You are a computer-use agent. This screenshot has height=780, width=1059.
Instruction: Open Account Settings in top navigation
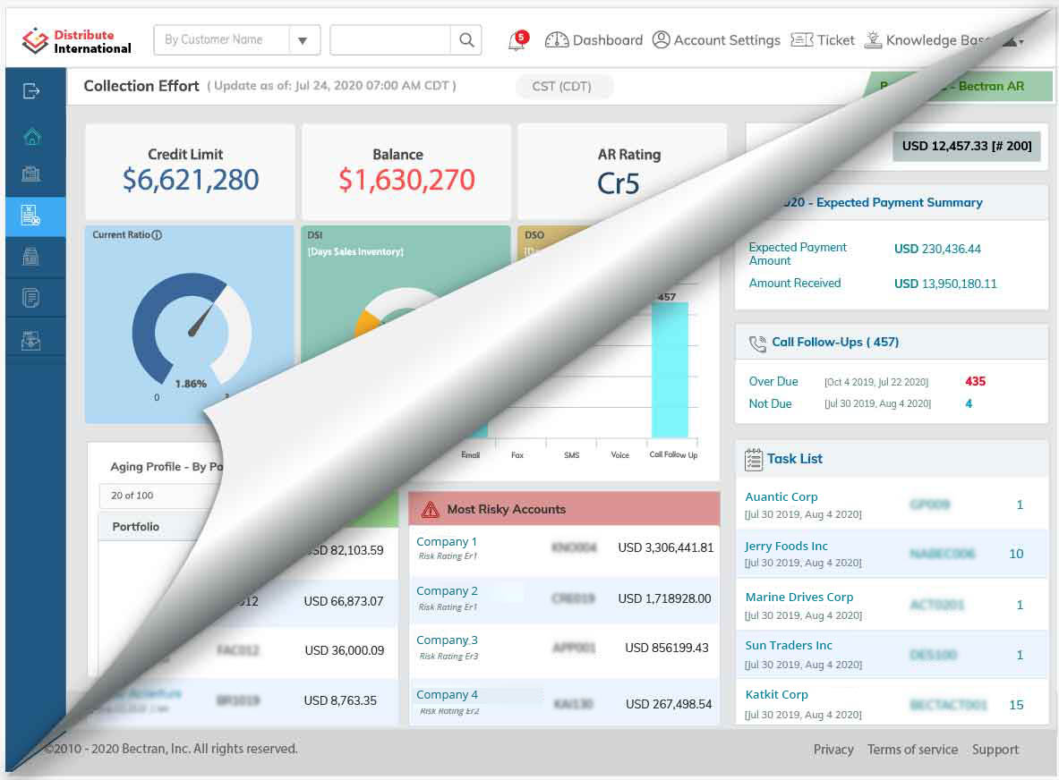727,40
